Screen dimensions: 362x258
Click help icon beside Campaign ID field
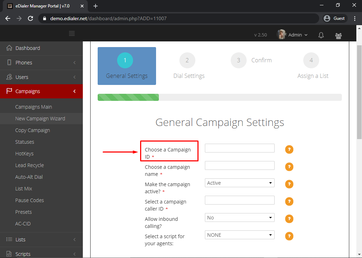pyautogui.click(x=289, y=149)
